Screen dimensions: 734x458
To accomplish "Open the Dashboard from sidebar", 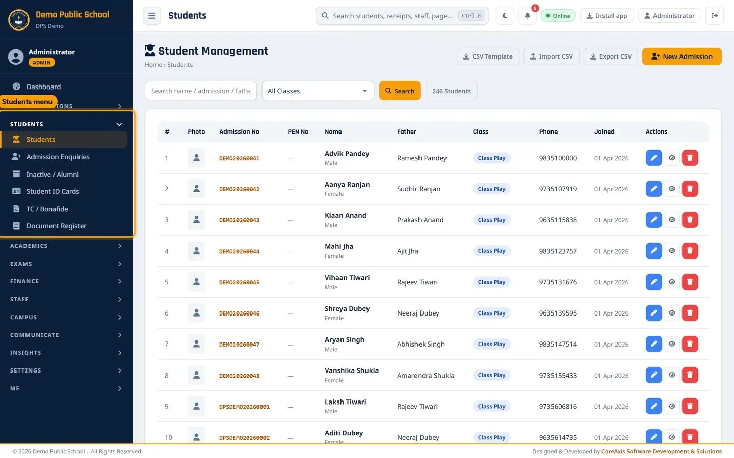I will (x=64, y=87).
